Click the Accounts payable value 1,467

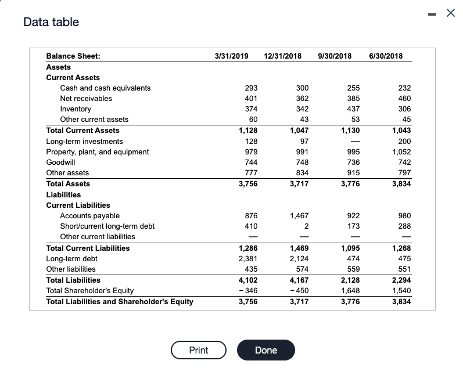[299, 216]
